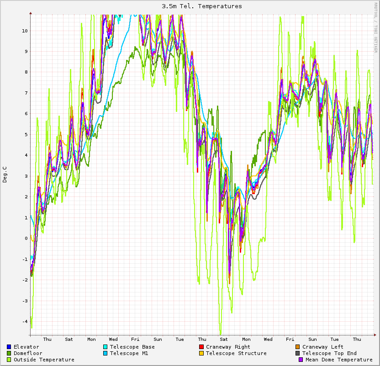Click the '10' tick on the y-axis
The height and width of the screenshot is (366, 380).
click(25, 31)
